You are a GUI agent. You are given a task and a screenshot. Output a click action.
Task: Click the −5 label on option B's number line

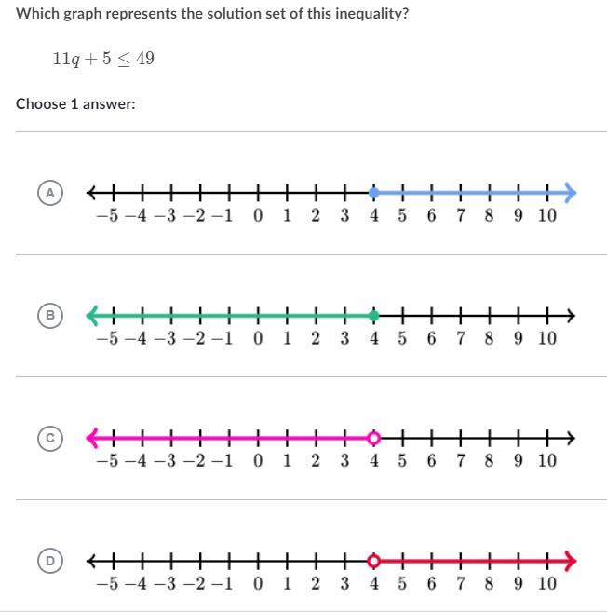[107, 338]
